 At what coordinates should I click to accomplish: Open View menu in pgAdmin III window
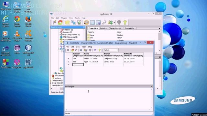pos(71,18)
